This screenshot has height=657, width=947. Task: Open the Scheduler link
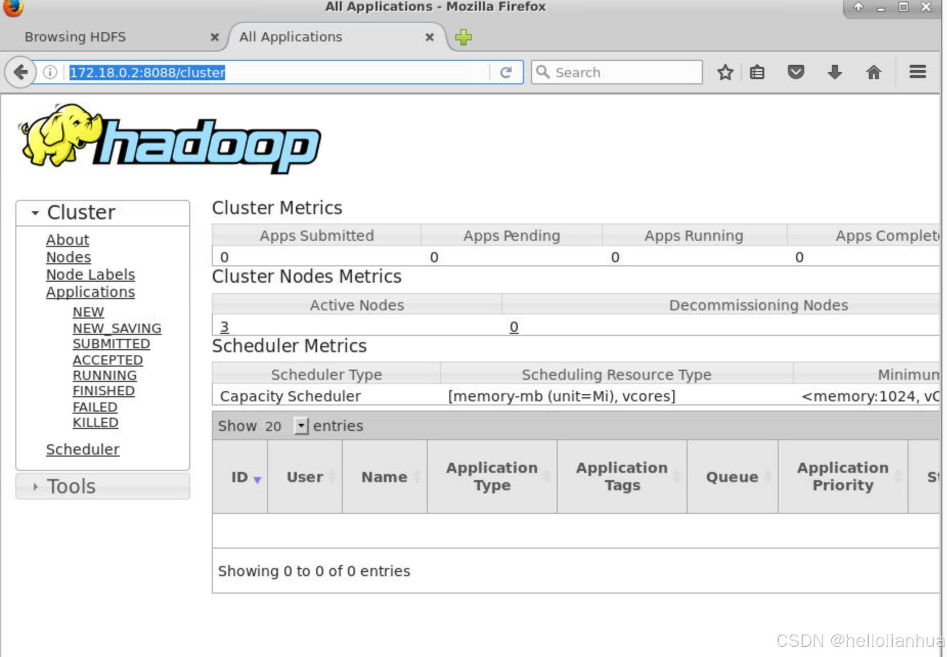pyautogui.click(x=82, y=449)
